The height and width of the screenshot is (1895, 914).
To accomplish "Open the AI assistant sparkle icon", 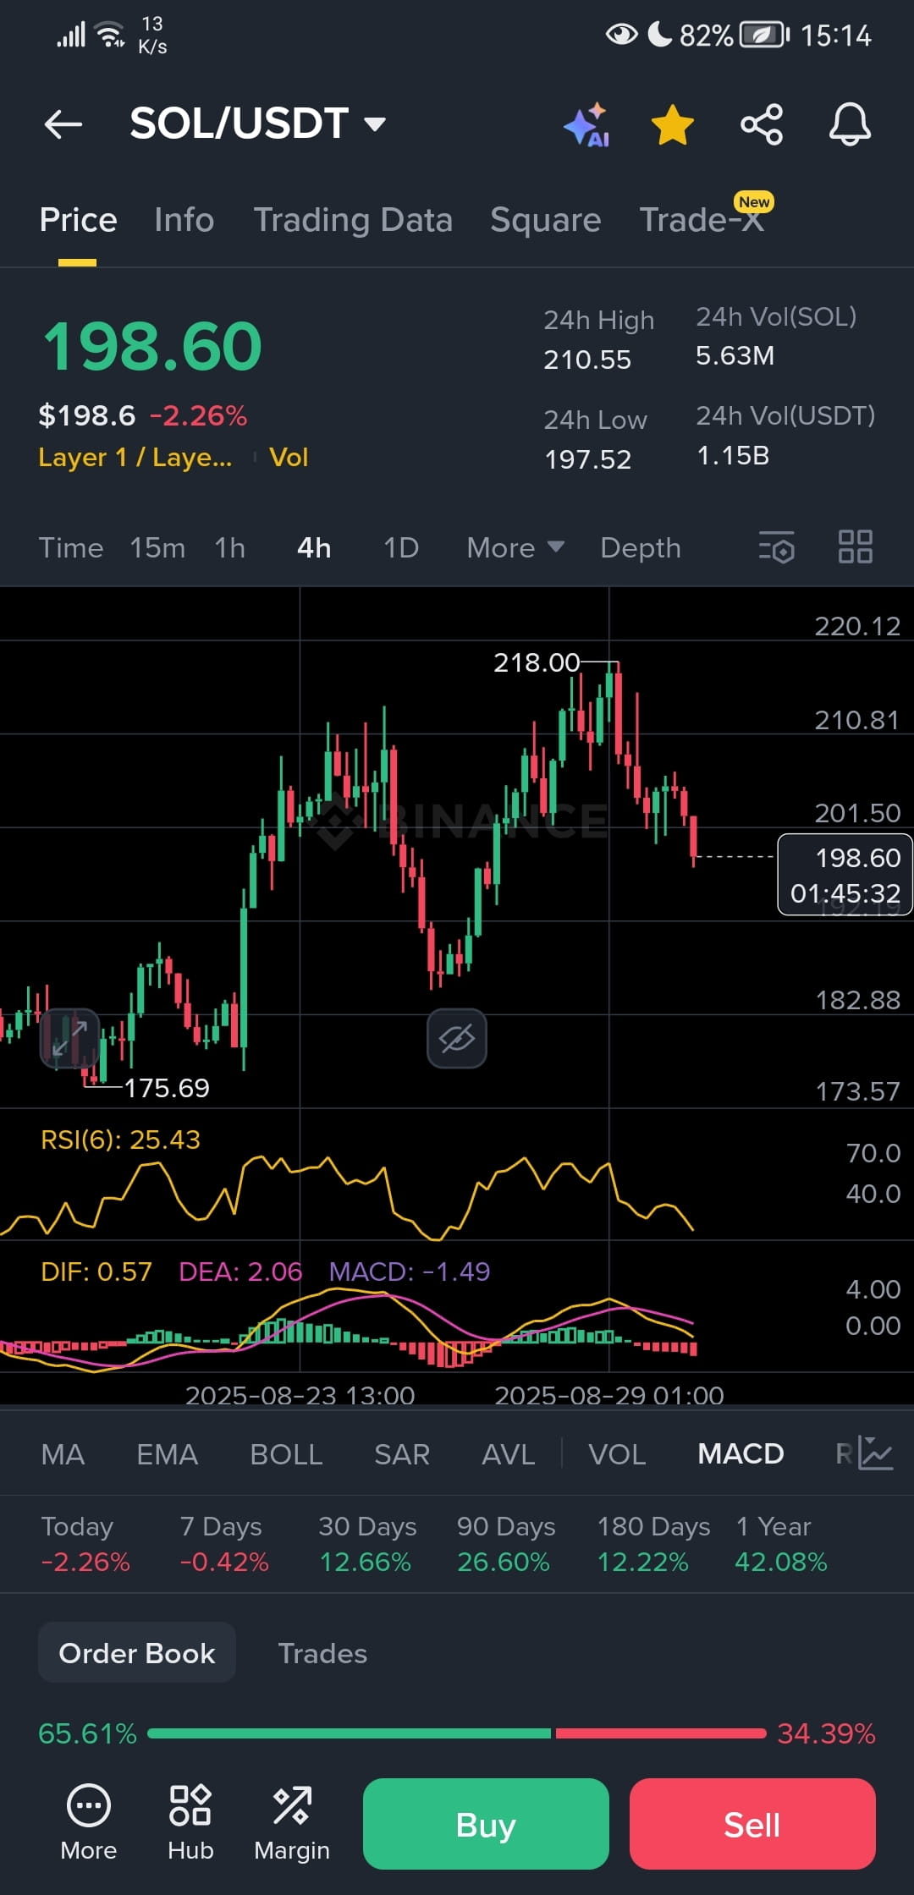I will tap(587, 125).
